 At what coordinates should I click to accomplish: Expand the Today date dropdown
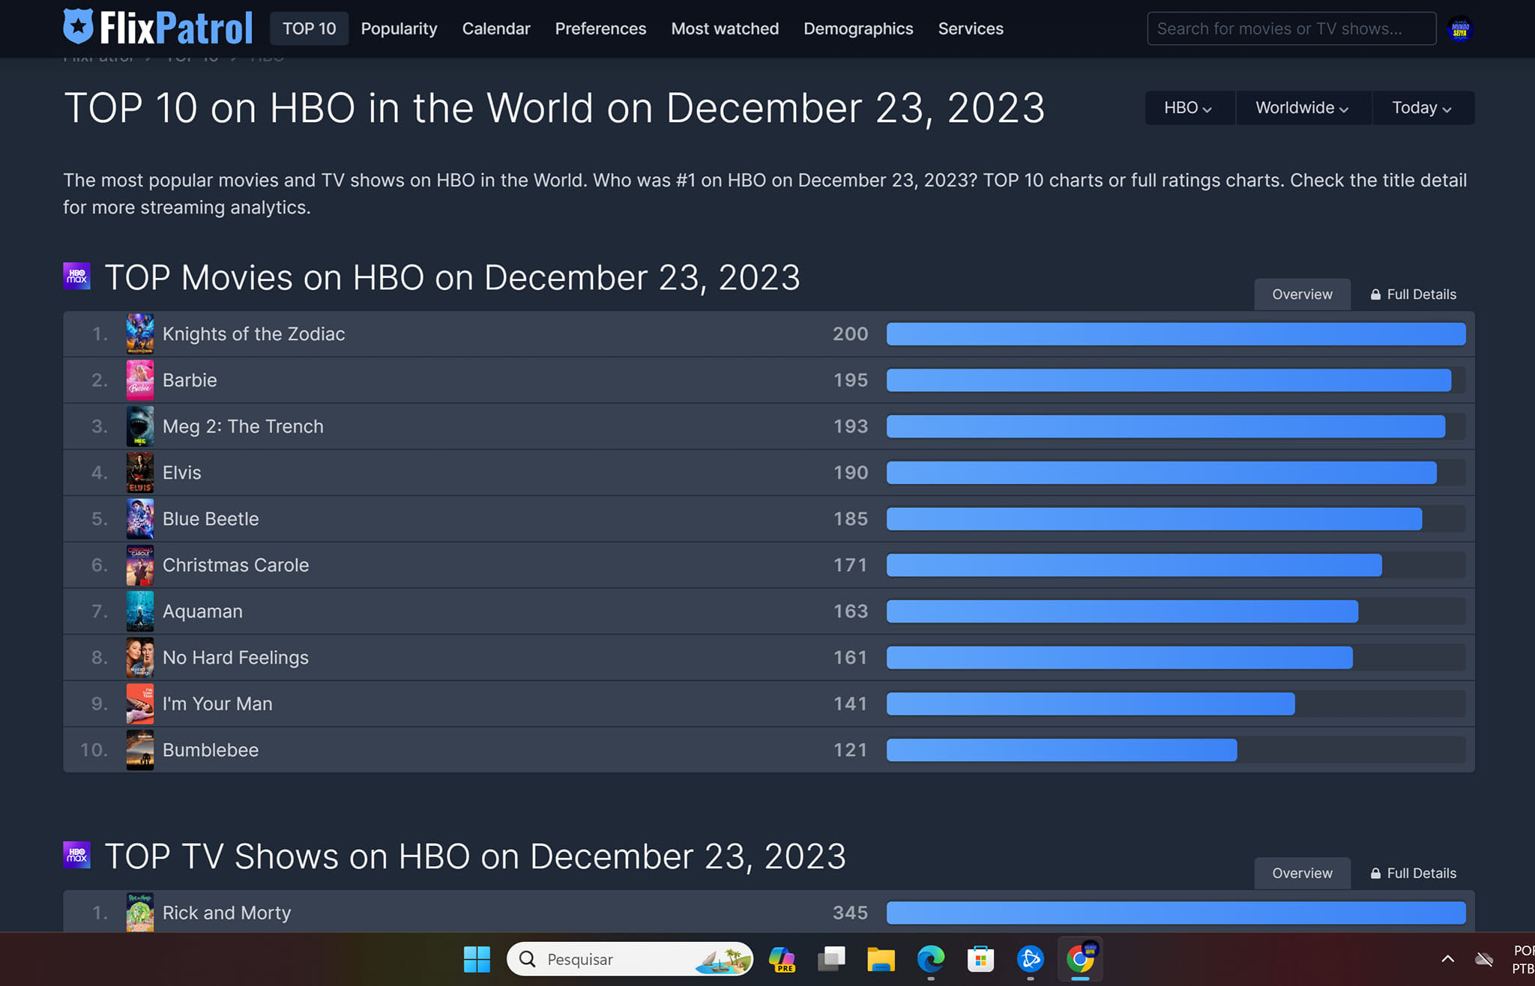pos(1423,108)
